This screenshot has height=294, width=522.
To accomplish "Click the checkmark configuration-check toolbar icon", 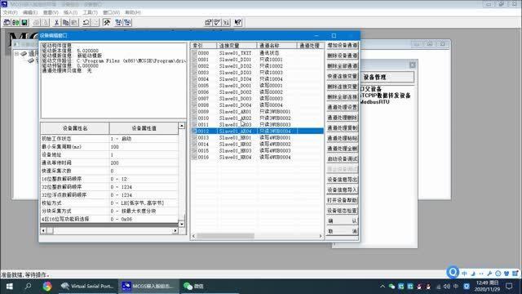I will 217,22.
